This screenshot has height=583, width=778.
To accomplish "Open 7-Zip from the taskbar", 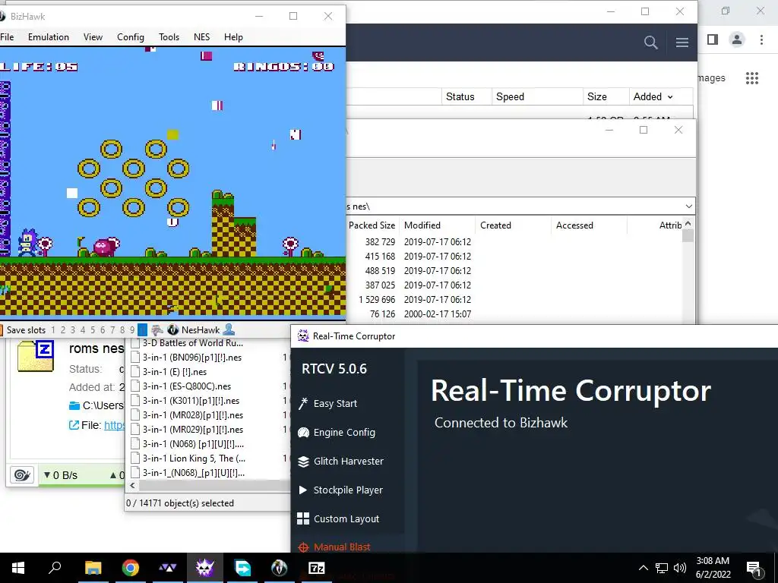I will 317,568.
